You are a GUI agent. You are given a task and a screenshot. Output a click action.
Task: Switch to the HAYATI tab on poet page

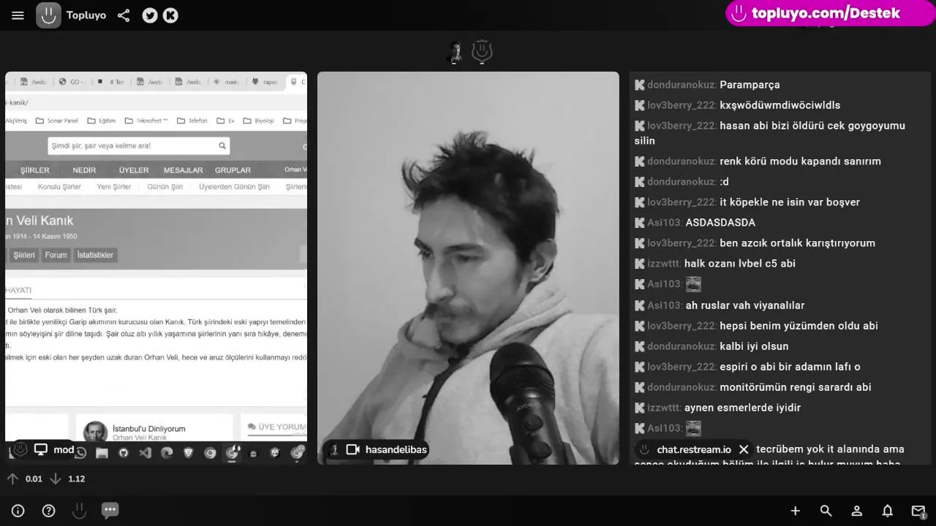[x=18, y=290]
